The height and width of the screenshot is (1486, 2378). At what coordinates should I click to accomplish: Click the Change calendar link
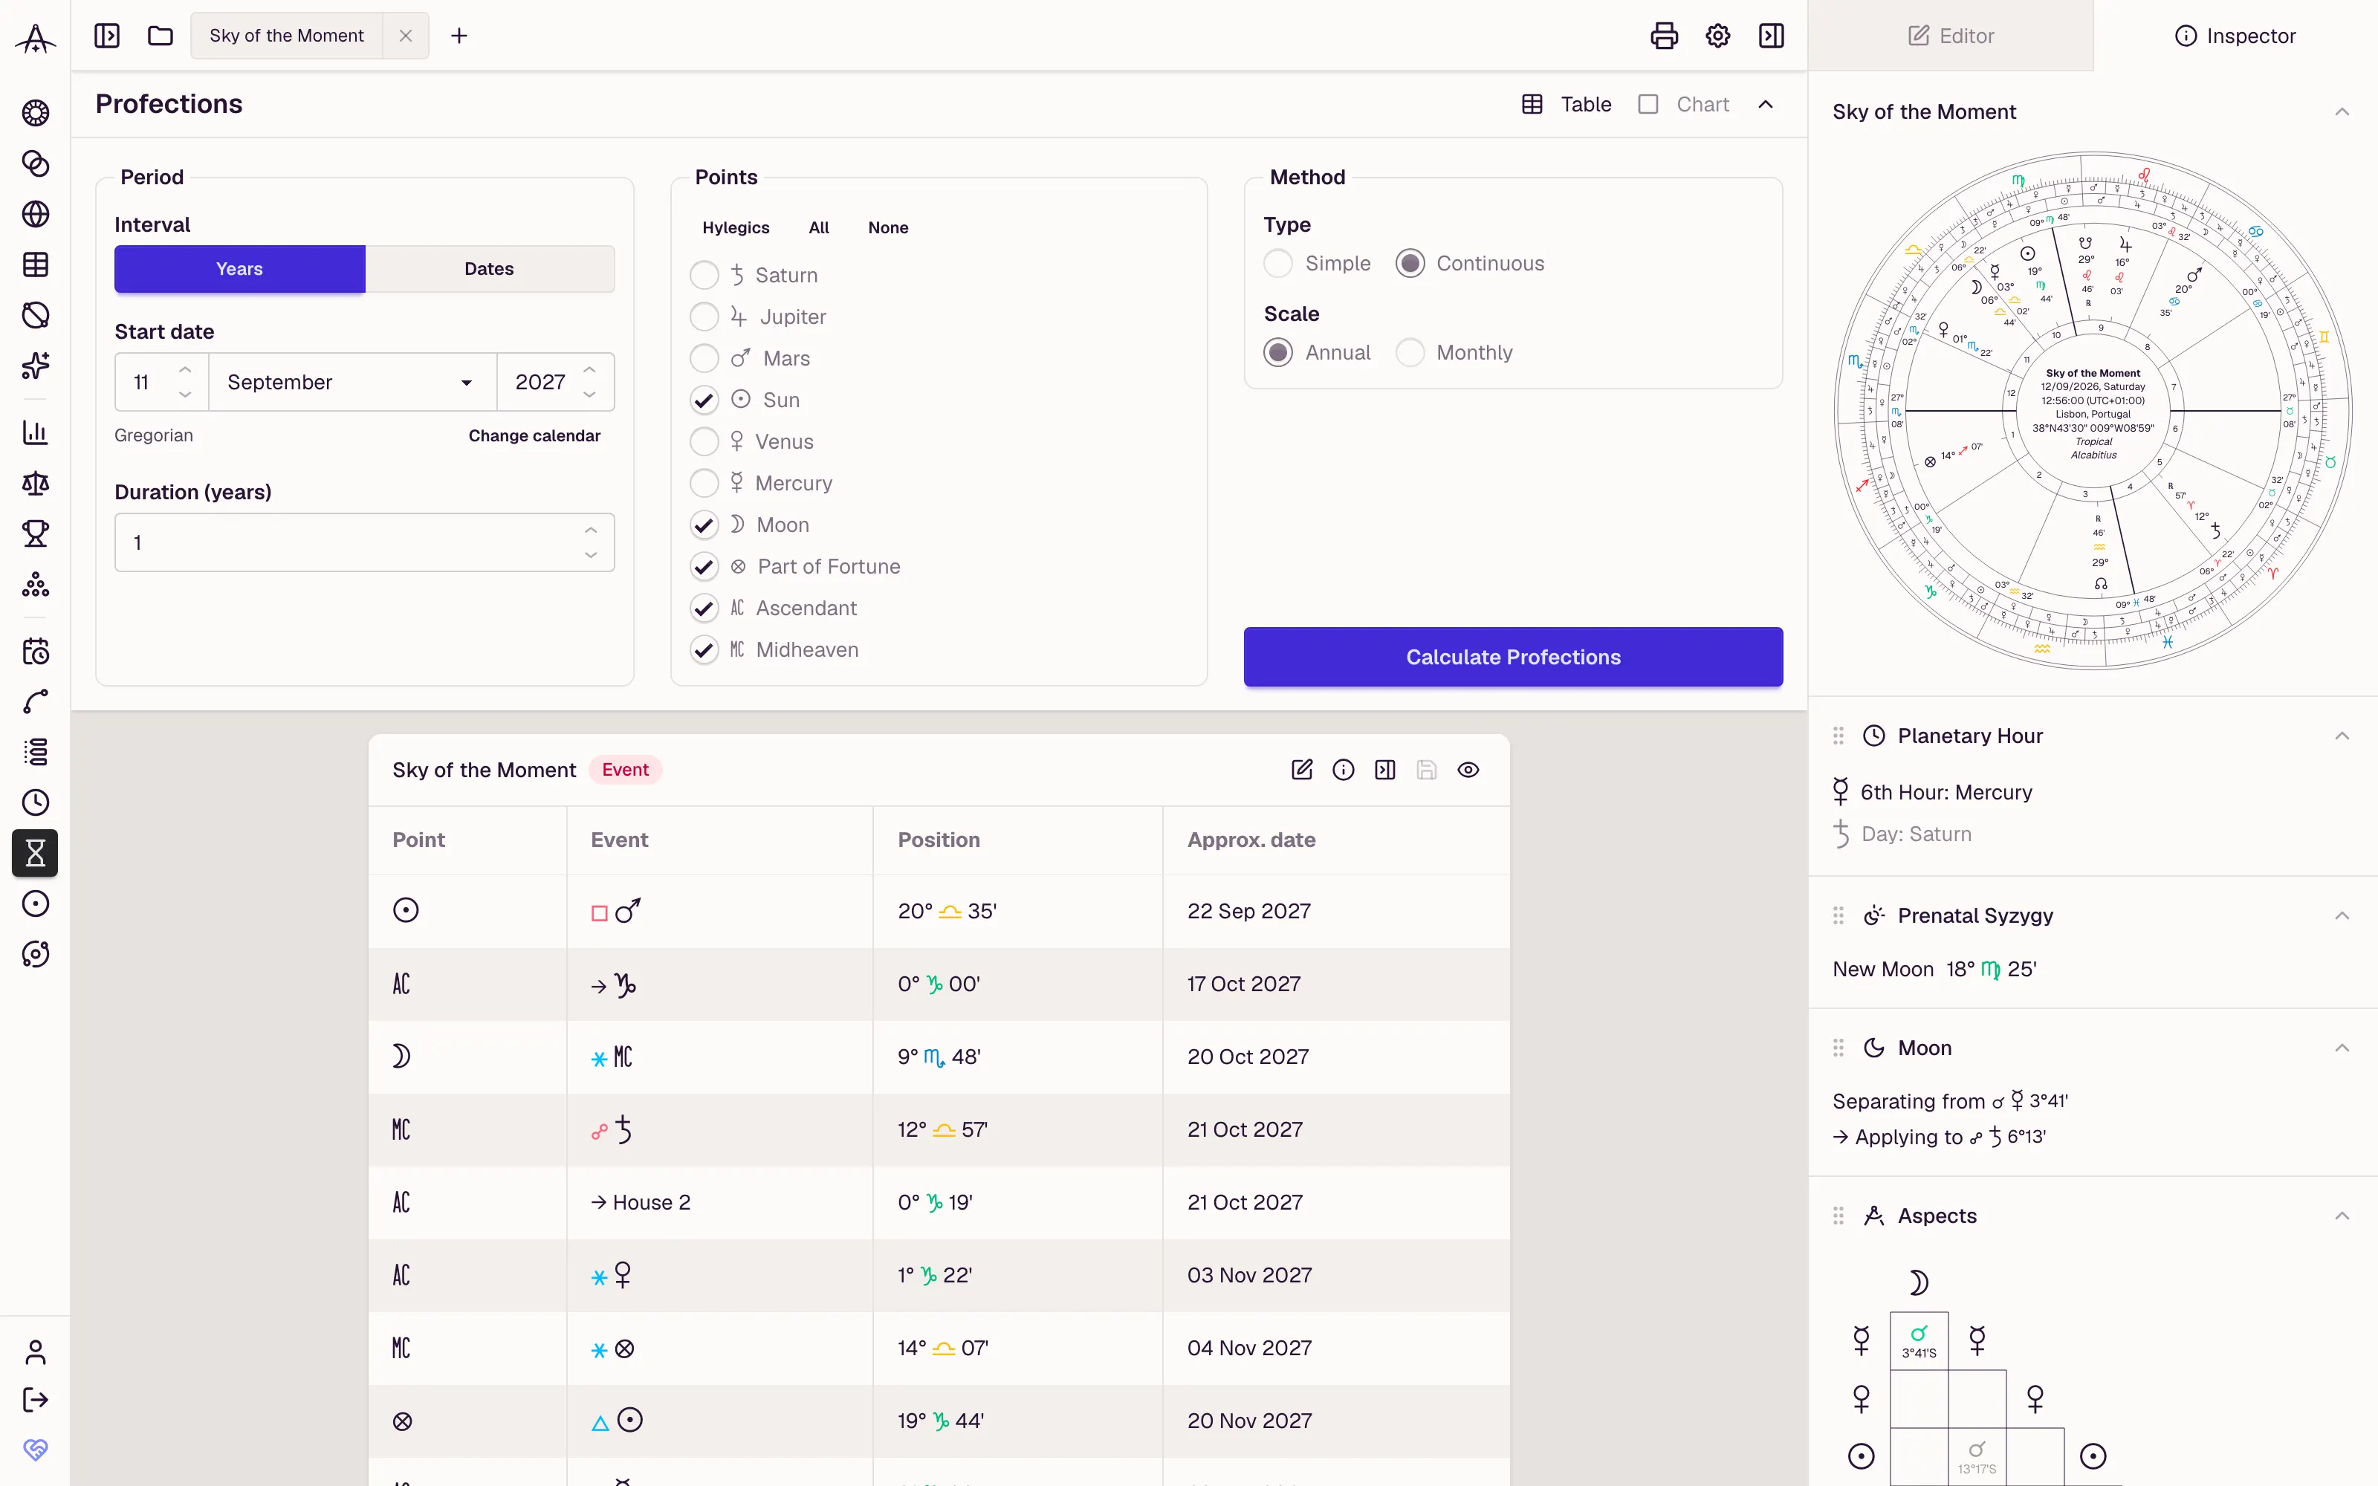(x=534, y=435)
